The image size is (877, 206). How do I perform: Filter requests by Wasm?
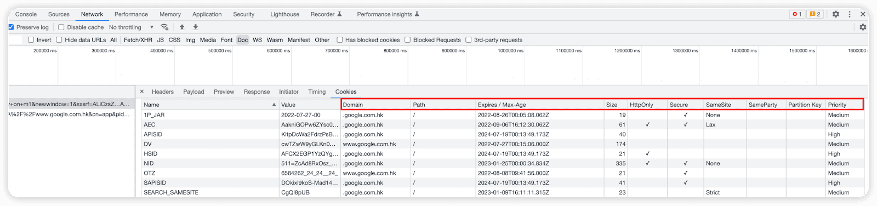click(x=275, y=39)
